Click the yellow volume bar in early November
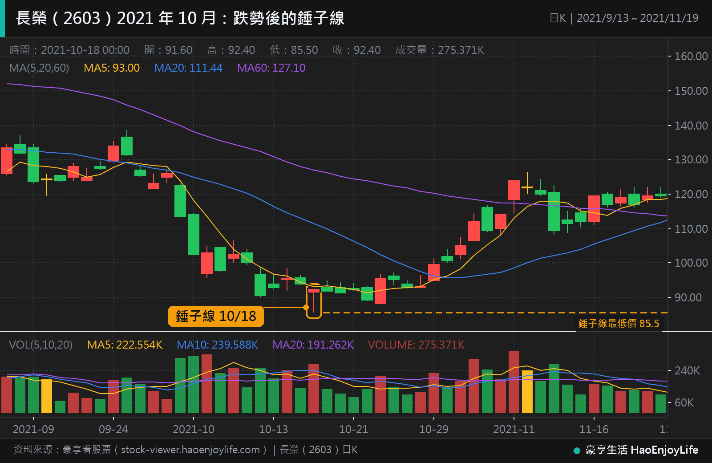Image resolution: width=712 pixels, height=463 pixels. tap(527, 392)
